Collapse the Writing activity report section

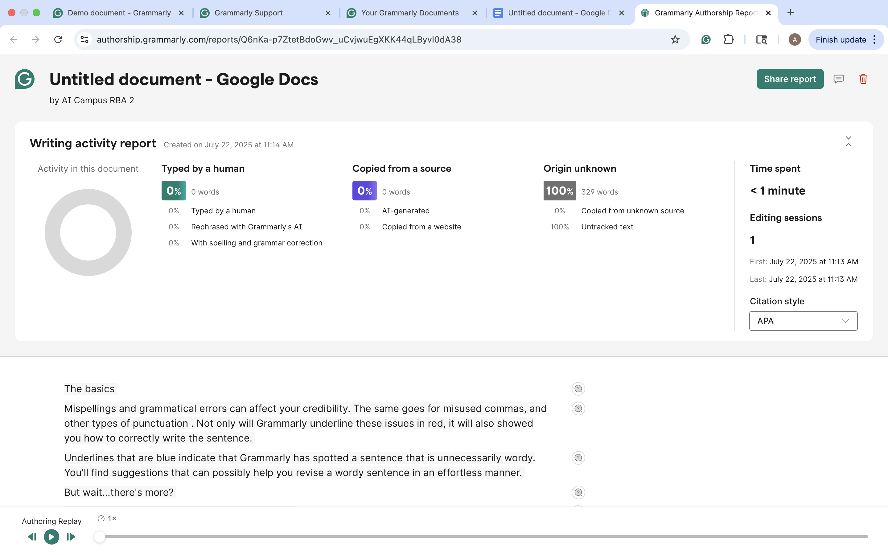849,141
